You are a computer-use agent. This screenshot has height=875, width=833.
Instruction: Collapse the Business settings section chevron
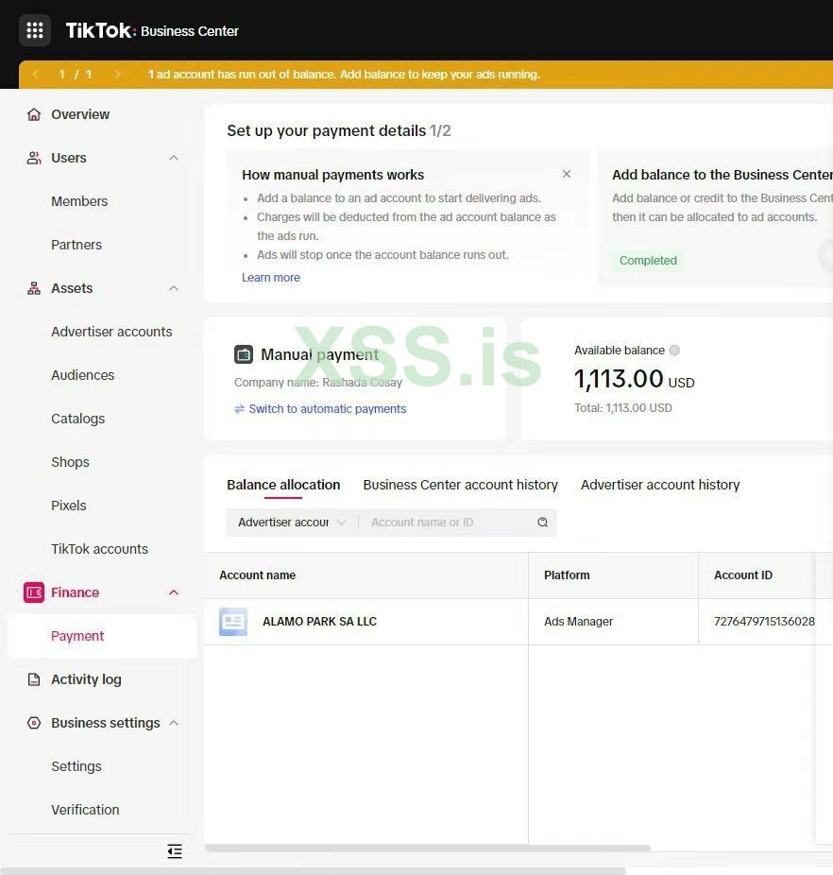174,723
